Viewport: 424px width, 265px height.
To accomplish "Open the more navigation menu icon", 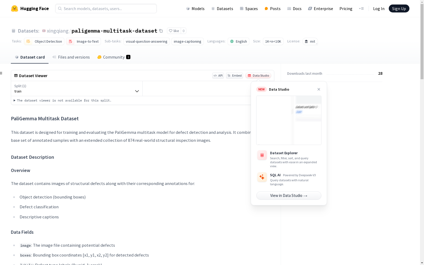I will (x=361, y=8).
